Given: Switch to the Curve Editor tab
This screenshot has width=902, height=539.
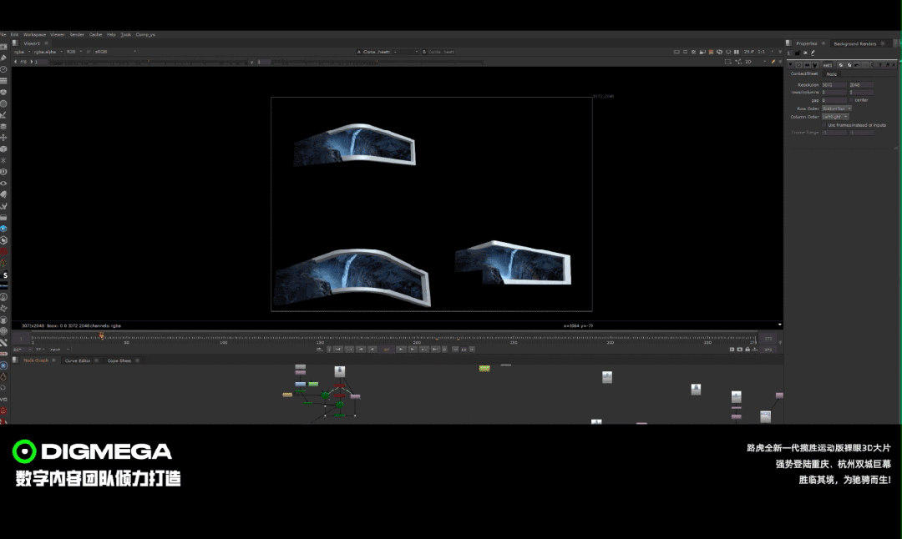Looking at the screenshot, I should (x=78, y=361).
